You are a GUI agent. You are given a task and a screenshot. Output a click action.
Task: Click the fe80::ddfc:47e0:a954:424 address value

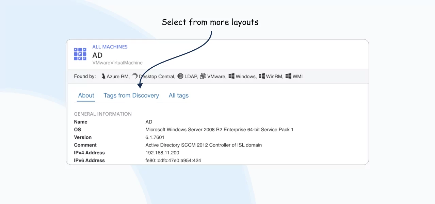tap(173, 160)
